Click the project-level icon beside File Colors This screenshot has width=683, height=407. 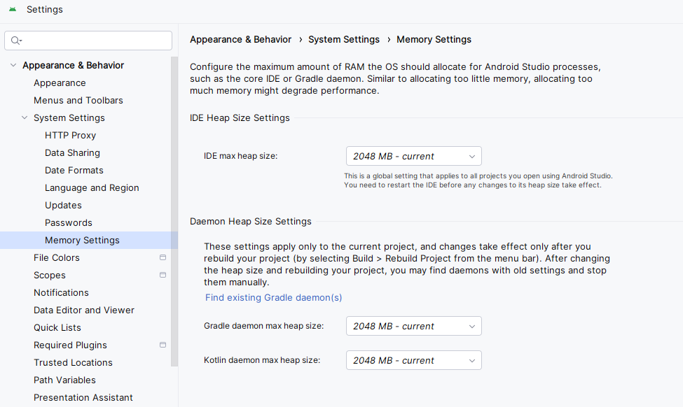coord(163,257)
